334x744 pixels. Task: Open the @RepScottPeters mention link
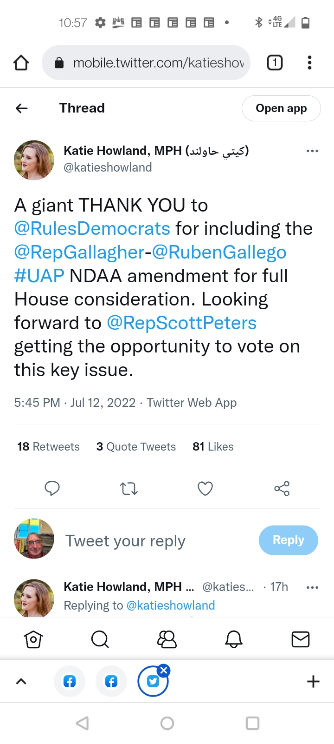181,323
